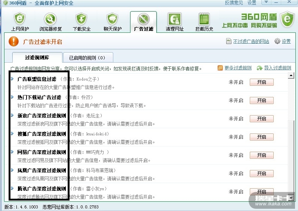The height and width of the screenshot is (211, 298).
Task: Click the orange warning exclamation icon
Action: (x=14, y=41)
